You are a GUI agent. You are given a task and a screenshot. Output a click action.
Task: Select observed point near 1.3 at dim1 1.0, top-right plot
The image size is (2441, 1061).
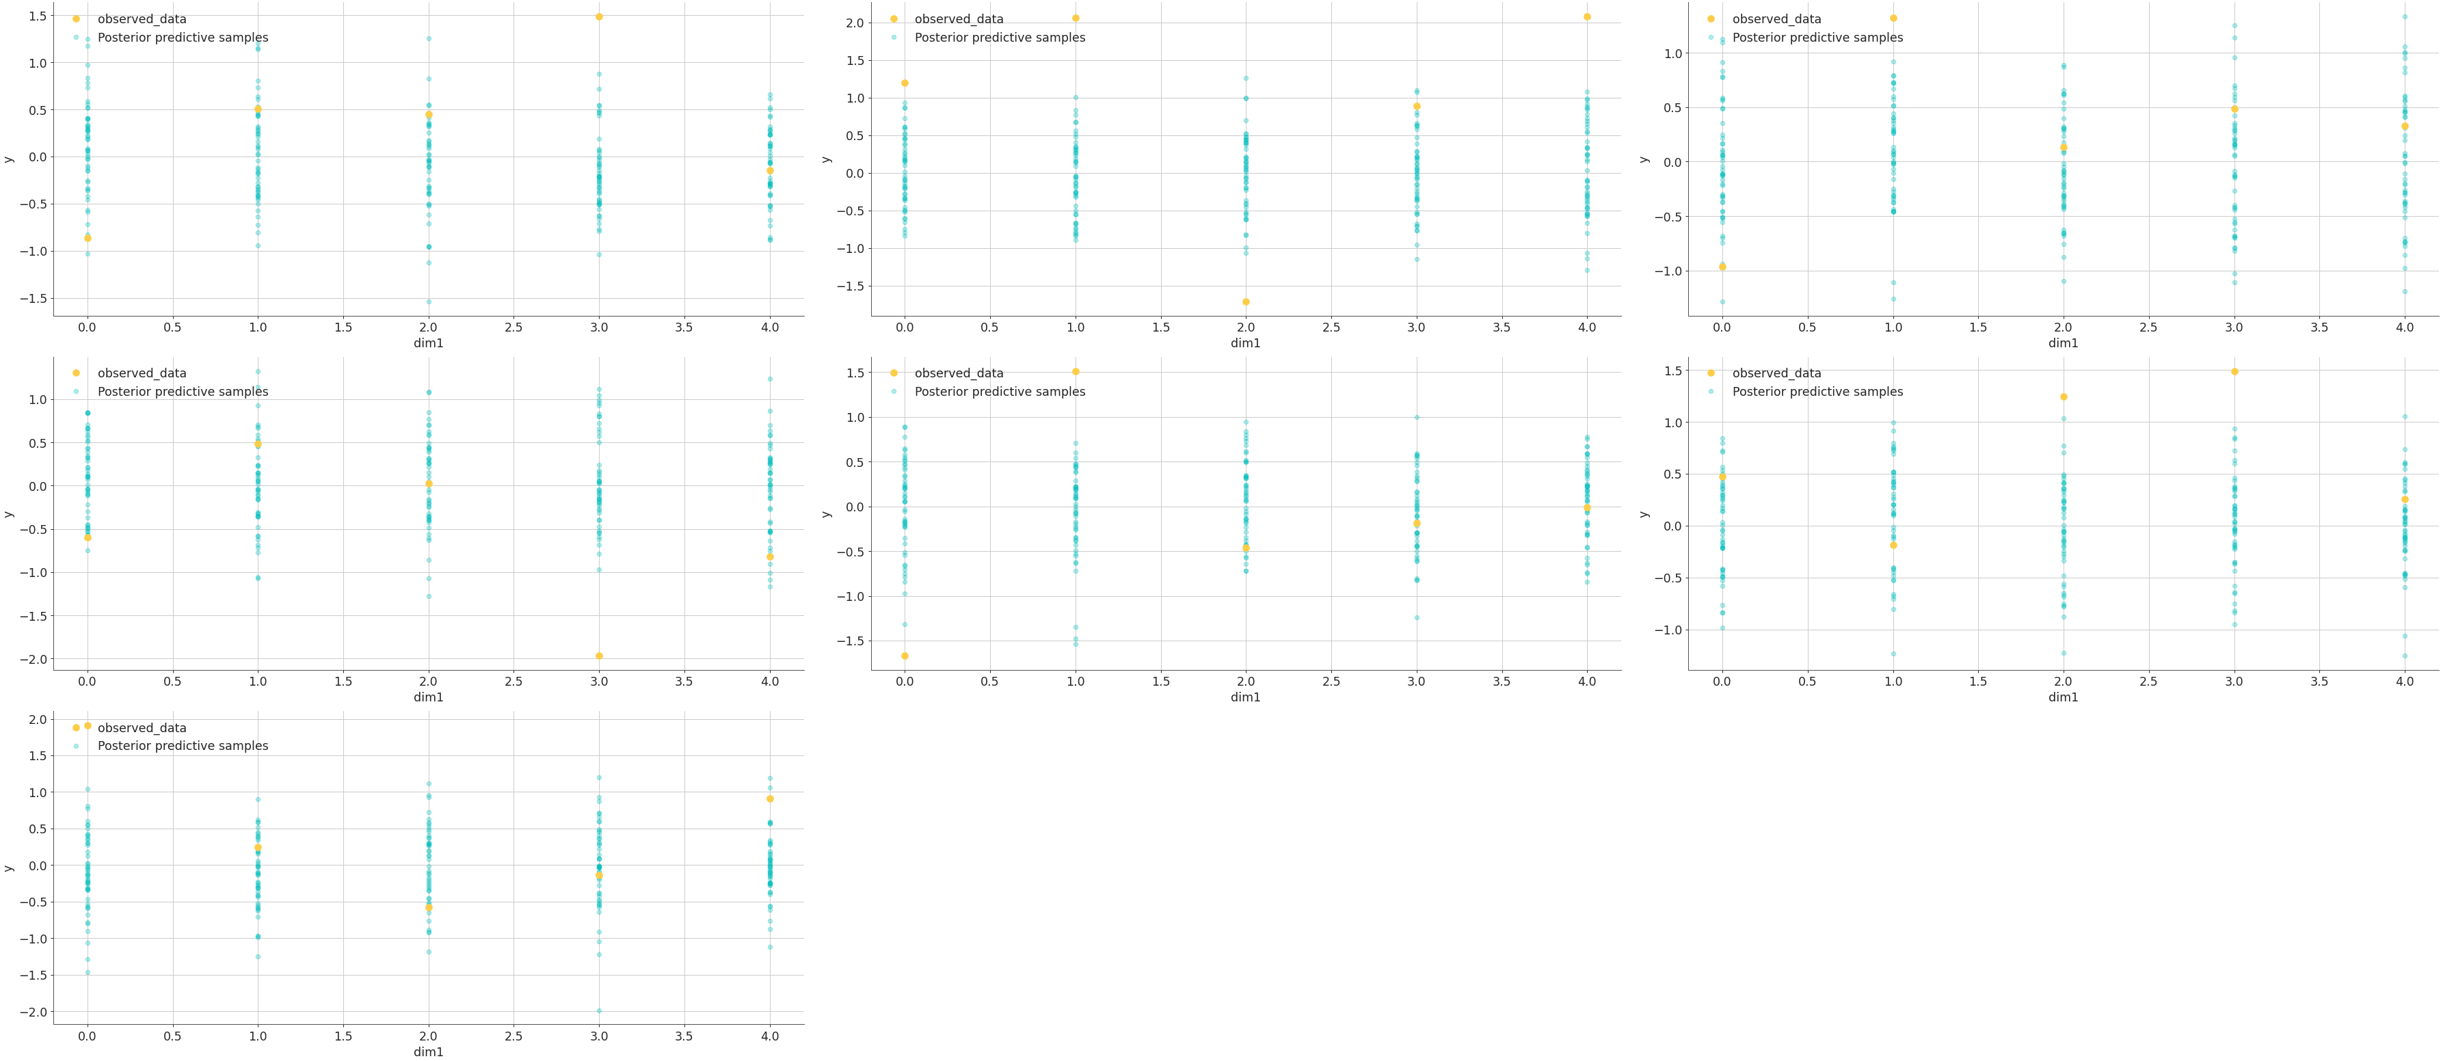pyautogui.click(x=1893, y=18)
